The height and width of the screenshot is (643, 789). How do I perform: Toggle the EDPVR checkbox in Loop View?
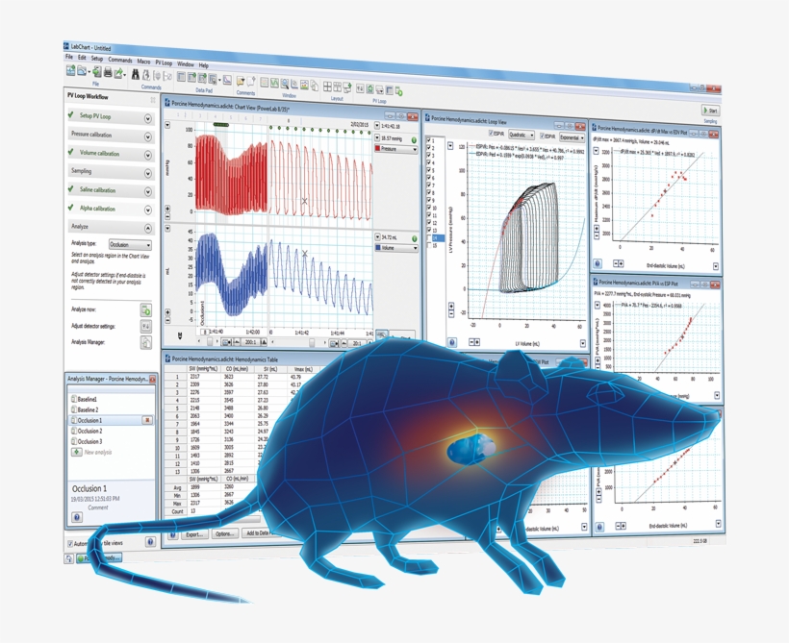tap(542, 136)
